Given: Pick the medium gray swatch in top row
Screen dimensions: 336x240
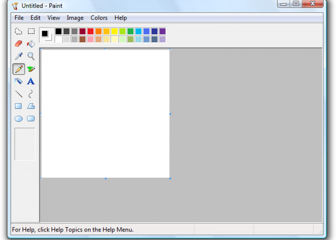Looking at the screenshot, I should click(74, 31).
